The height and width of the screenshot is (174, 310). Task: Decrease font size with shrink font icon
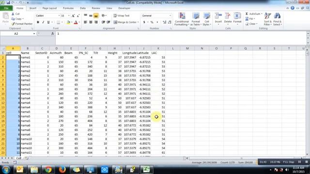pyautogui.click(x=78, y=15)
